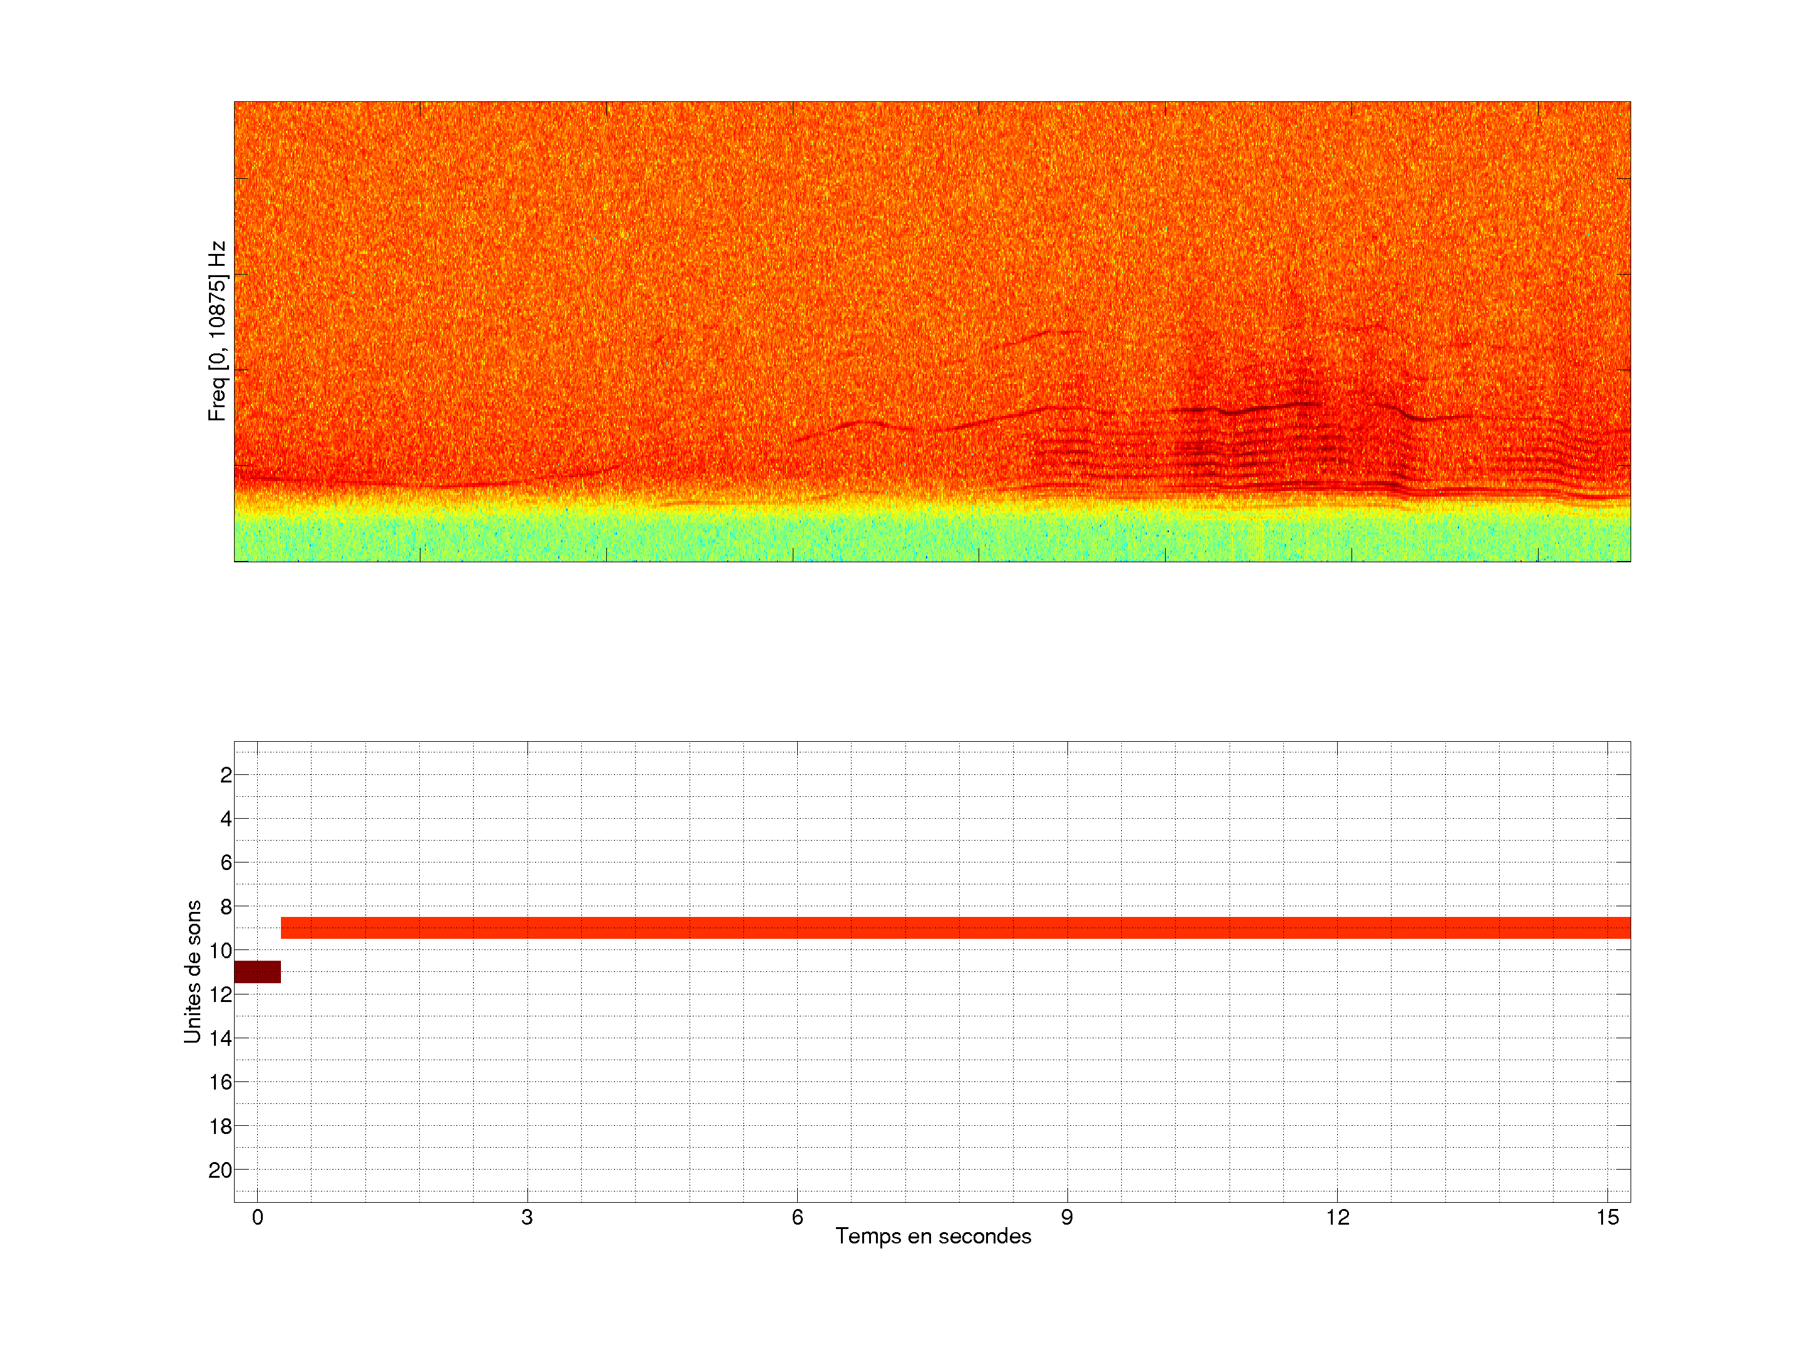Click the y-axis tick label 10

point(221,950)
